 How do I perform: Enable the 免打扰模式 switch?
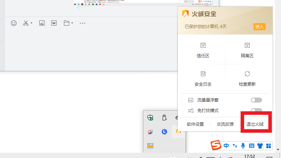(x=256, y=110)
